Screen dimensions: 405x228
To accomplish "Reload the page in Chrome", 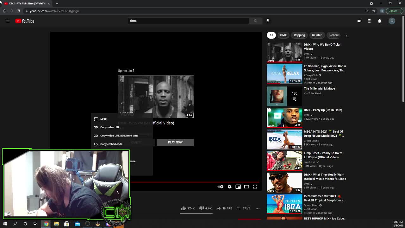I will pyautogui.click(x=18, y=11).
